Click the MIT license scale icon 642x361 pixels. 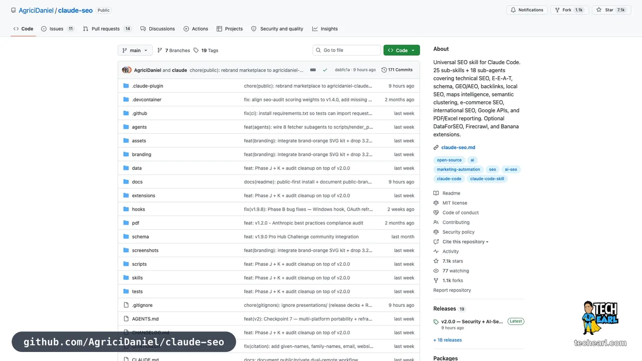pyautogui.click(x=436, y=203)
